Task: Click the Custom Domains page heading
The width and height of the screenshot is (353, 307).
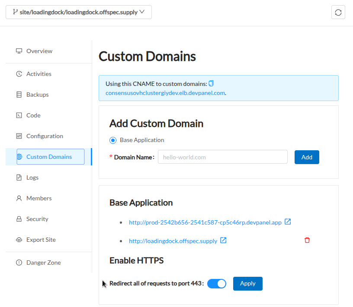Action: coord(147,56)
